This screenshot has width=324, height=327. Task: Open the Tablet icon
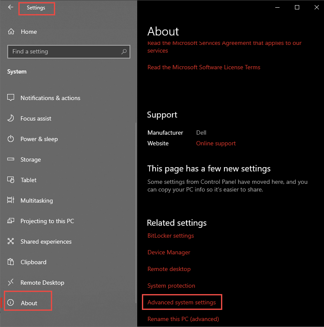point(11,180)
